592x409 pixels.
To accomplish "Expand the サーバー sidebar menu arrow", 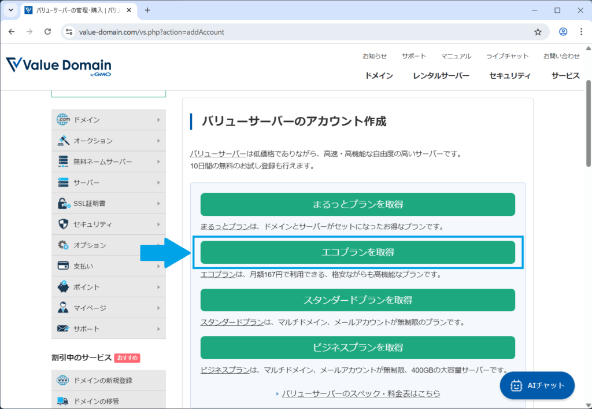I will click(x=158, y=183).
